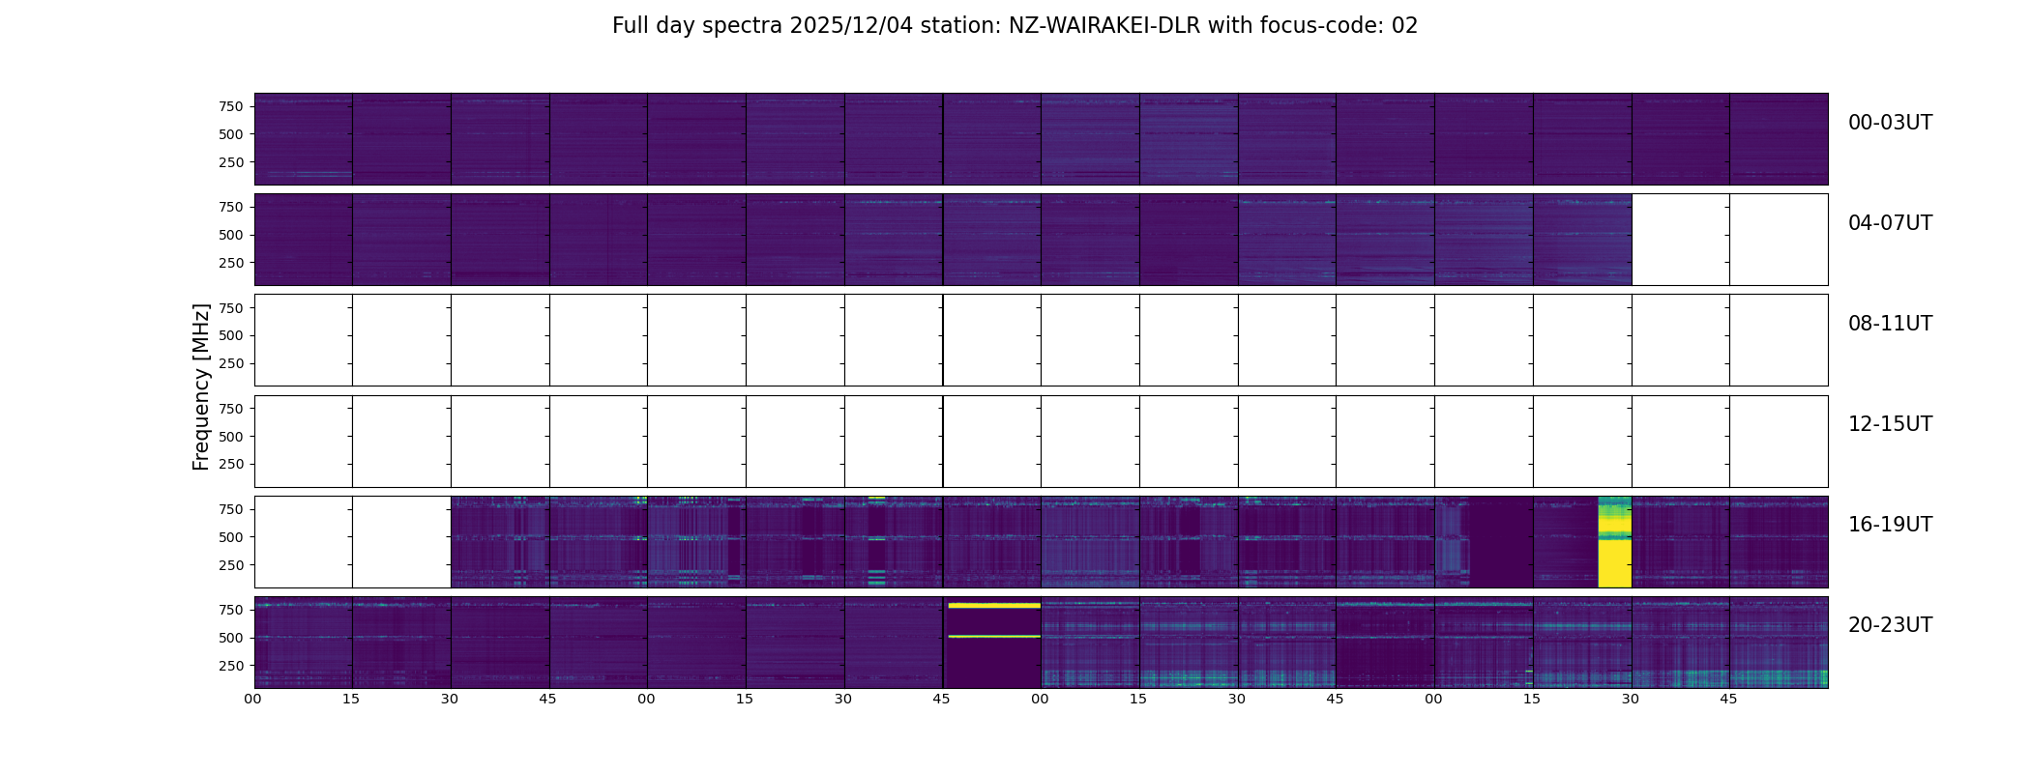
Task: Click the '20-23UT' row label
Action: [1890, 625]
